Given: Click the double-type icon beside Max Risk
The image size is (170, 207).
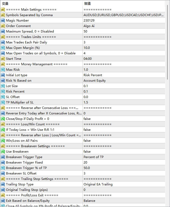Looking at the screenshot, I should [3, 70].
